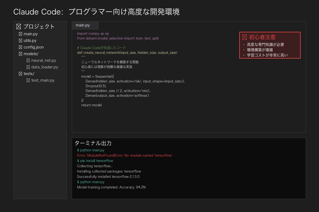Click the file icon beside main.py
The image size is (319, 212).
coord(20,34)
